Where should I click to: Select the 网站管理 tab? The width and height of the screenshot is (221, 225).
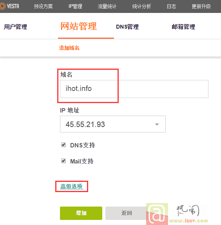[79, 26]
